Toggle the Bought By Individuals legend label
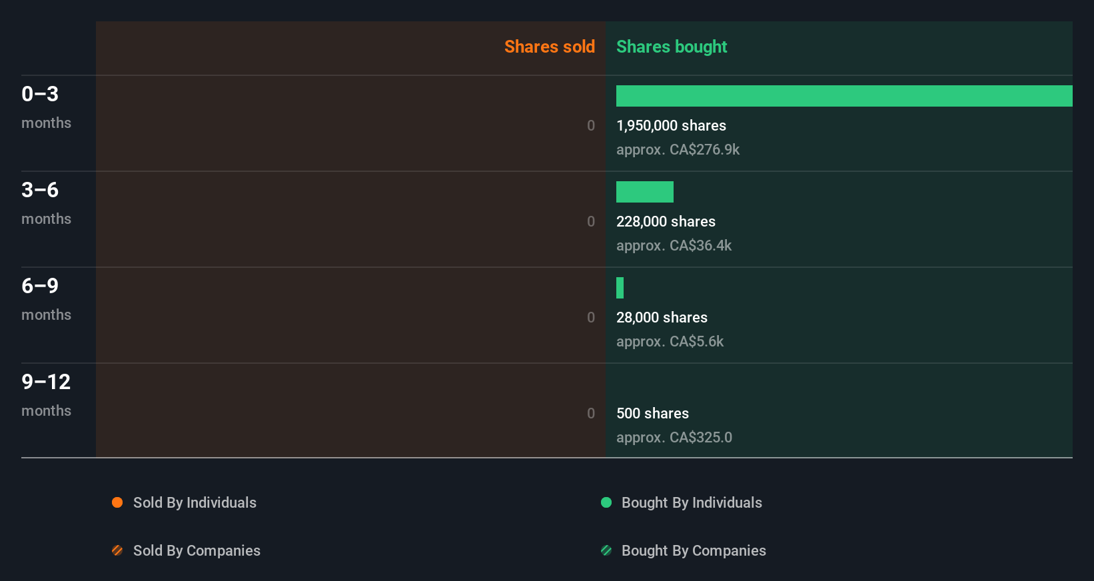 pyautogui.click(x=692, y=502)
